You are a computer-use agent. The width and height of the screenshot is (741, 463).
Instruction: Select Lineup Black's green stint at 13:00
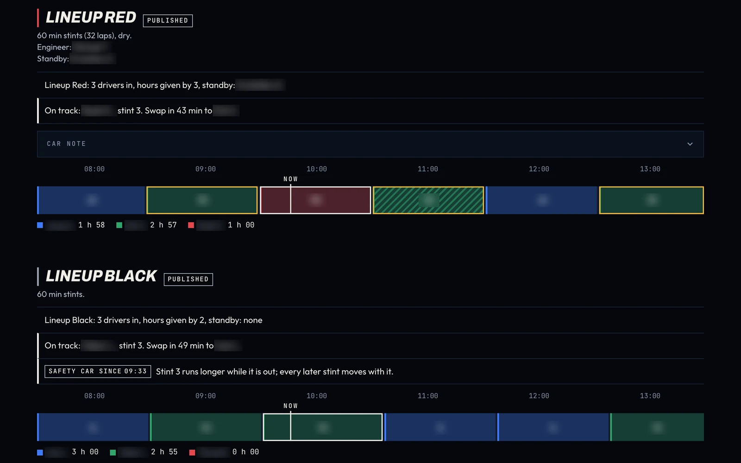tap(657, 427)
